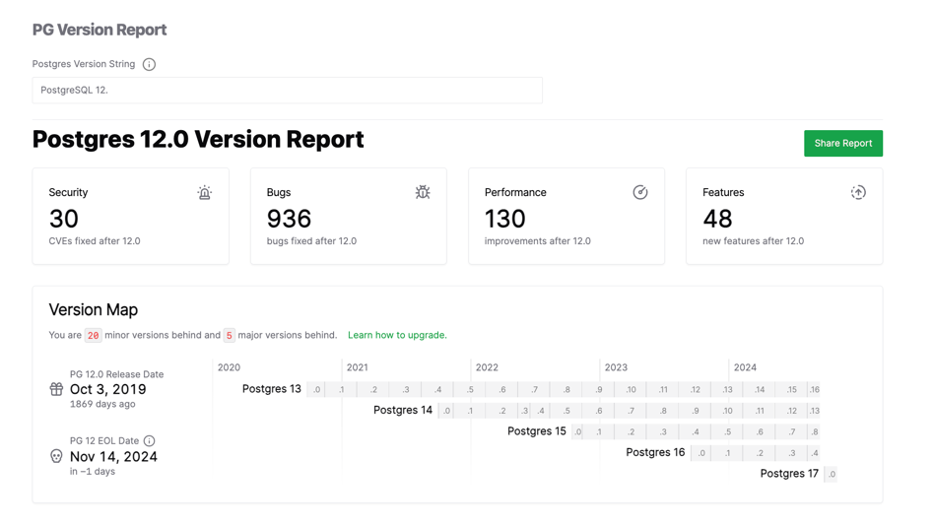Open the Learn how to upgrade link
The height and width of the screenshot is (526, 933).
point(397,336)
